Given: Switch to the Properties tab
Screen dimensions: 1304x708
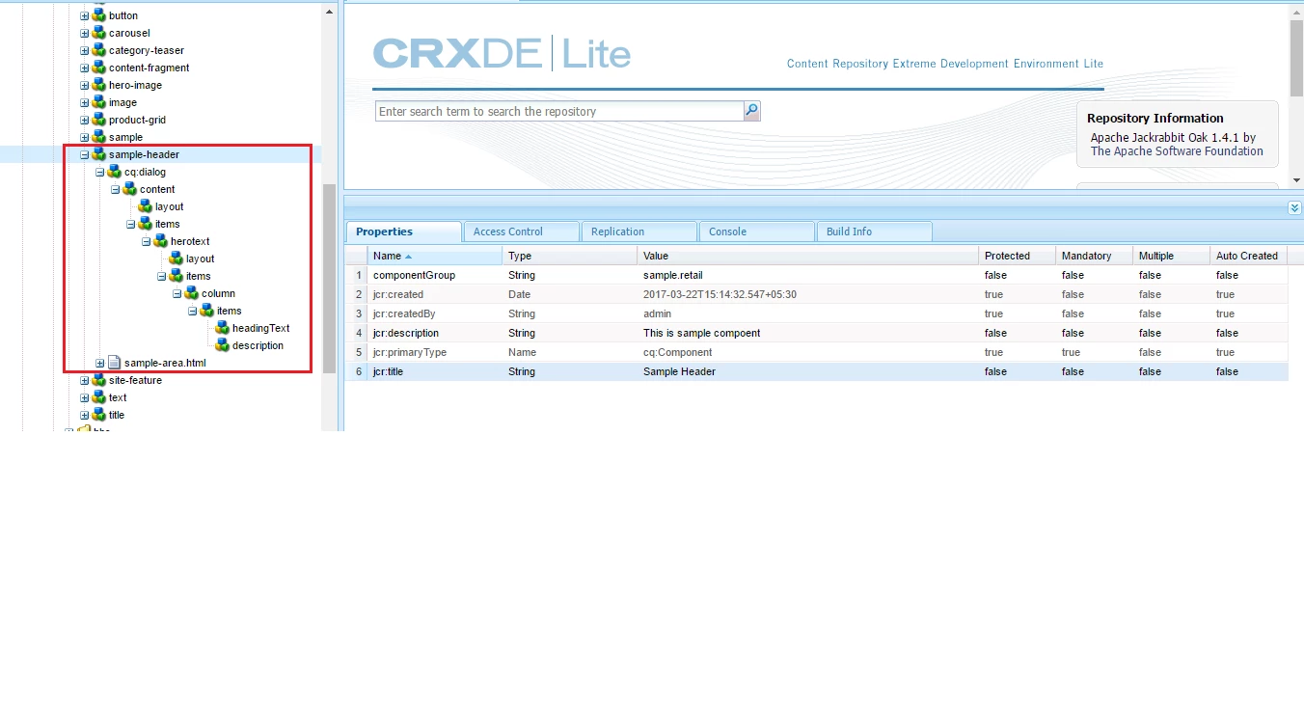Looking at the screenshot, I should (x=404, y=231).
